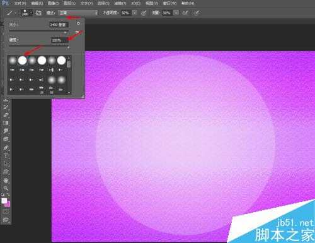Click current brush preview in options bar
This screenshot has height=243, width=315.
(x=25, y=13)
